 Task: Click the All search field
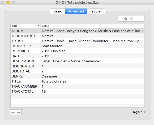pyautogui.click(x=131, y=19)
